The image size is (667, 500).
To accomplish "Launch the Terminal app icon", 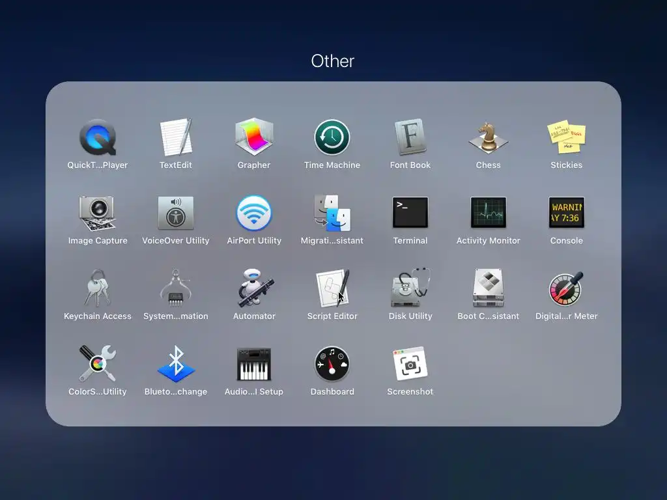I will (x=410, y=212).
